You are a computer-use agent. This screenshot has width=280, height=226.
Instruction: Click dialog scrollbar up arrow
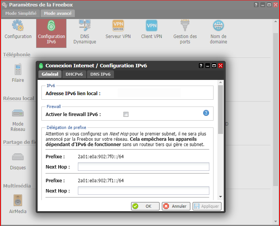220,82
